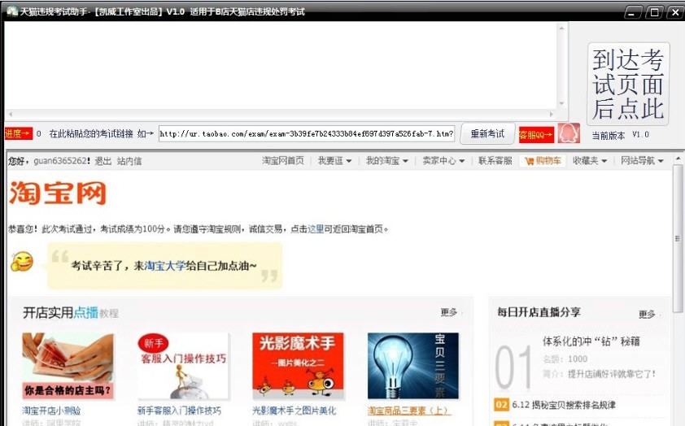
Task: Click the 这里 link to return home
Action: pos(316,228)
